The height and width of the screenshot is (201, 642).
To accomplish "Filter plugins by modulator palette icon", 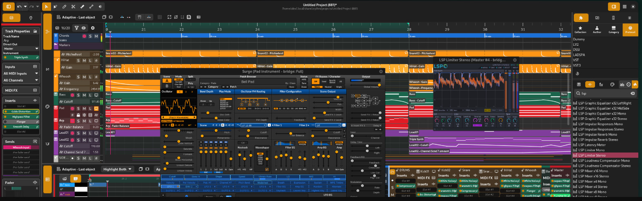I will pyautogui.click(x=612, y=84).
